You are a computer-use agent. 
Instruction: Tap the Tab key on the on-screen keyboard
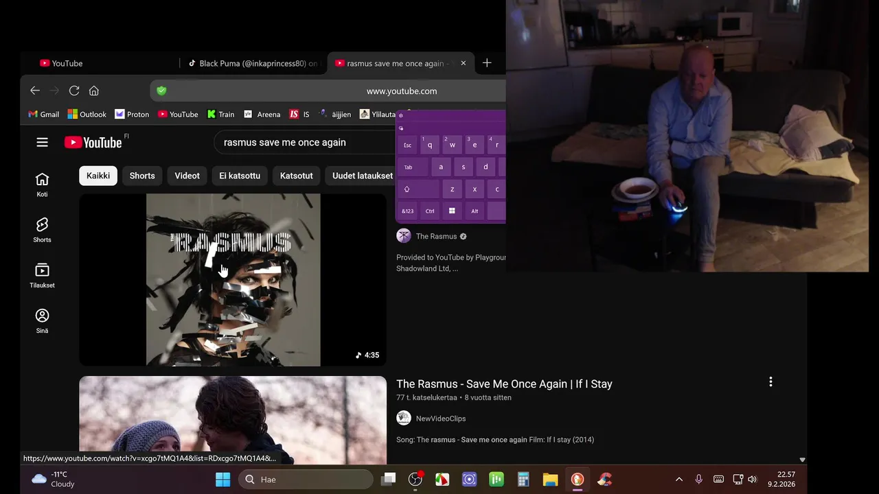pyautogui.click(x=413, y=167)
